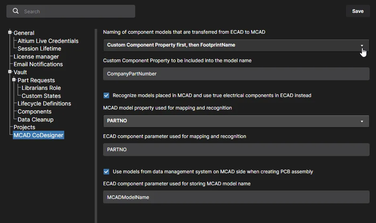Open Email Notifications settings
This screenshot has width=376, height=223.
(x=38, y=64)
